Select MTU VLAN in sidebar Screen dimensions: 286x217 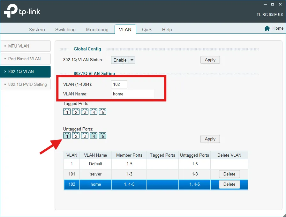(x=26, y=46)
